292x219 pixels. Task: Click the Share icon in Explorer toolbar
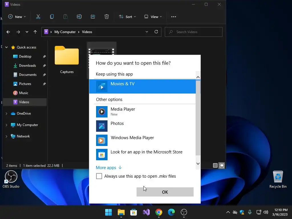point(93,17)
